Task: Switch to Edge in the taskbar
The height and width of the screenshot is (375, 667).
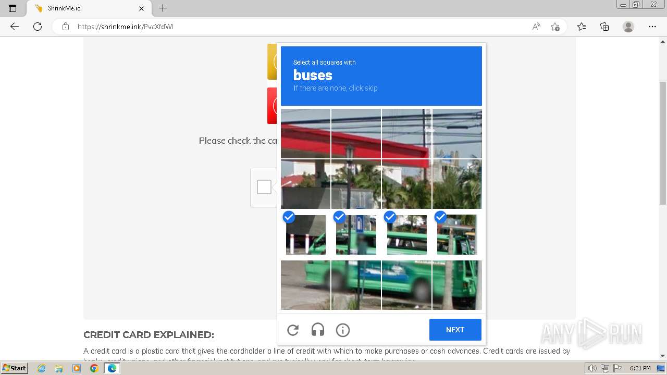Action: (112, 368)
